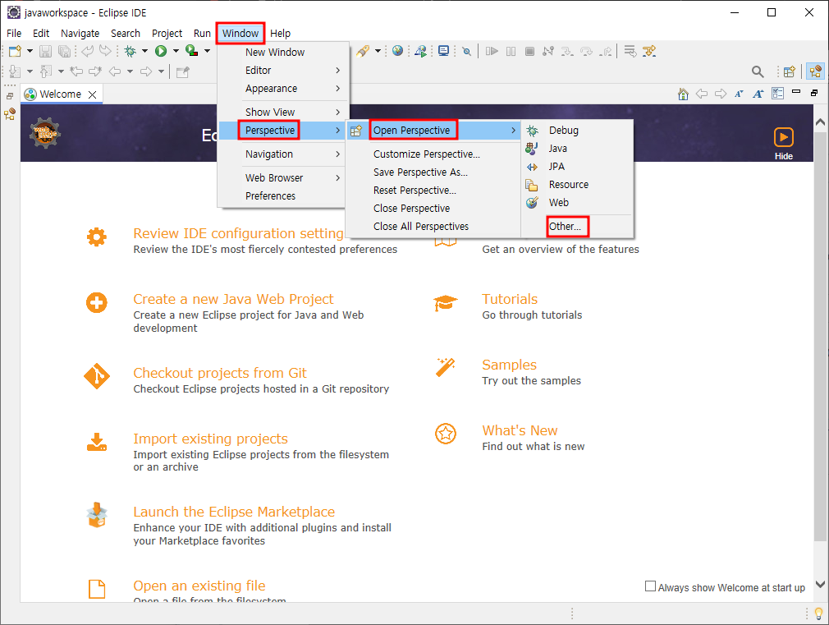Select the Java EE perspective icon
The height and width of the screenshot is (625, 829).
[815, 71]
